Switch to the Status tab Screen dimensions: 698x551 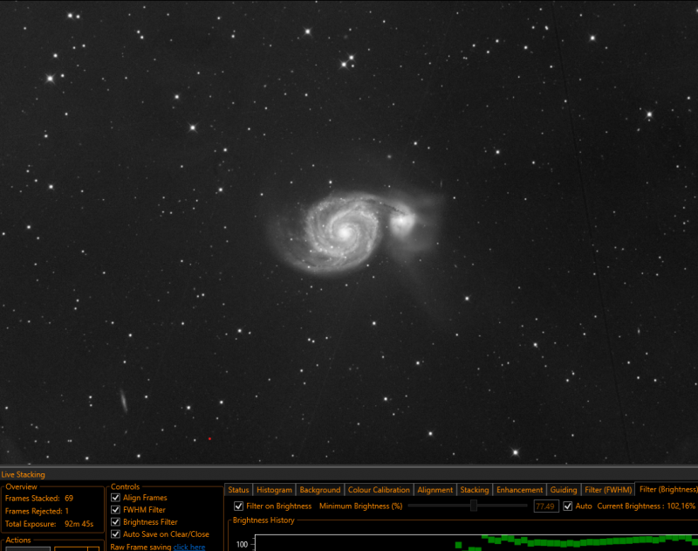[238, 490]
